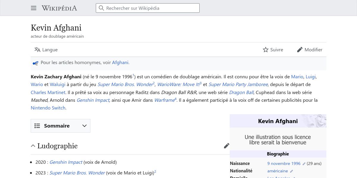Click footnote 4 after Warframe
The image size is (357, 178).
[x=176, y=99]
